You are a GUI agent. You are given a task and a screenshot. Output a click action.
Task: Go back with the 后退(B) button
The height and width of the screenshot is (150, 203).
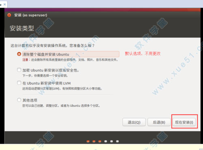click(159, 122)
